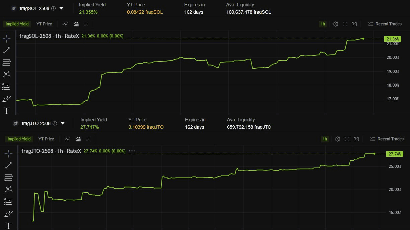Click liquidity value 659,792.158 fragJTO
The image size is (410, 230).
click(x=249, y=127)
